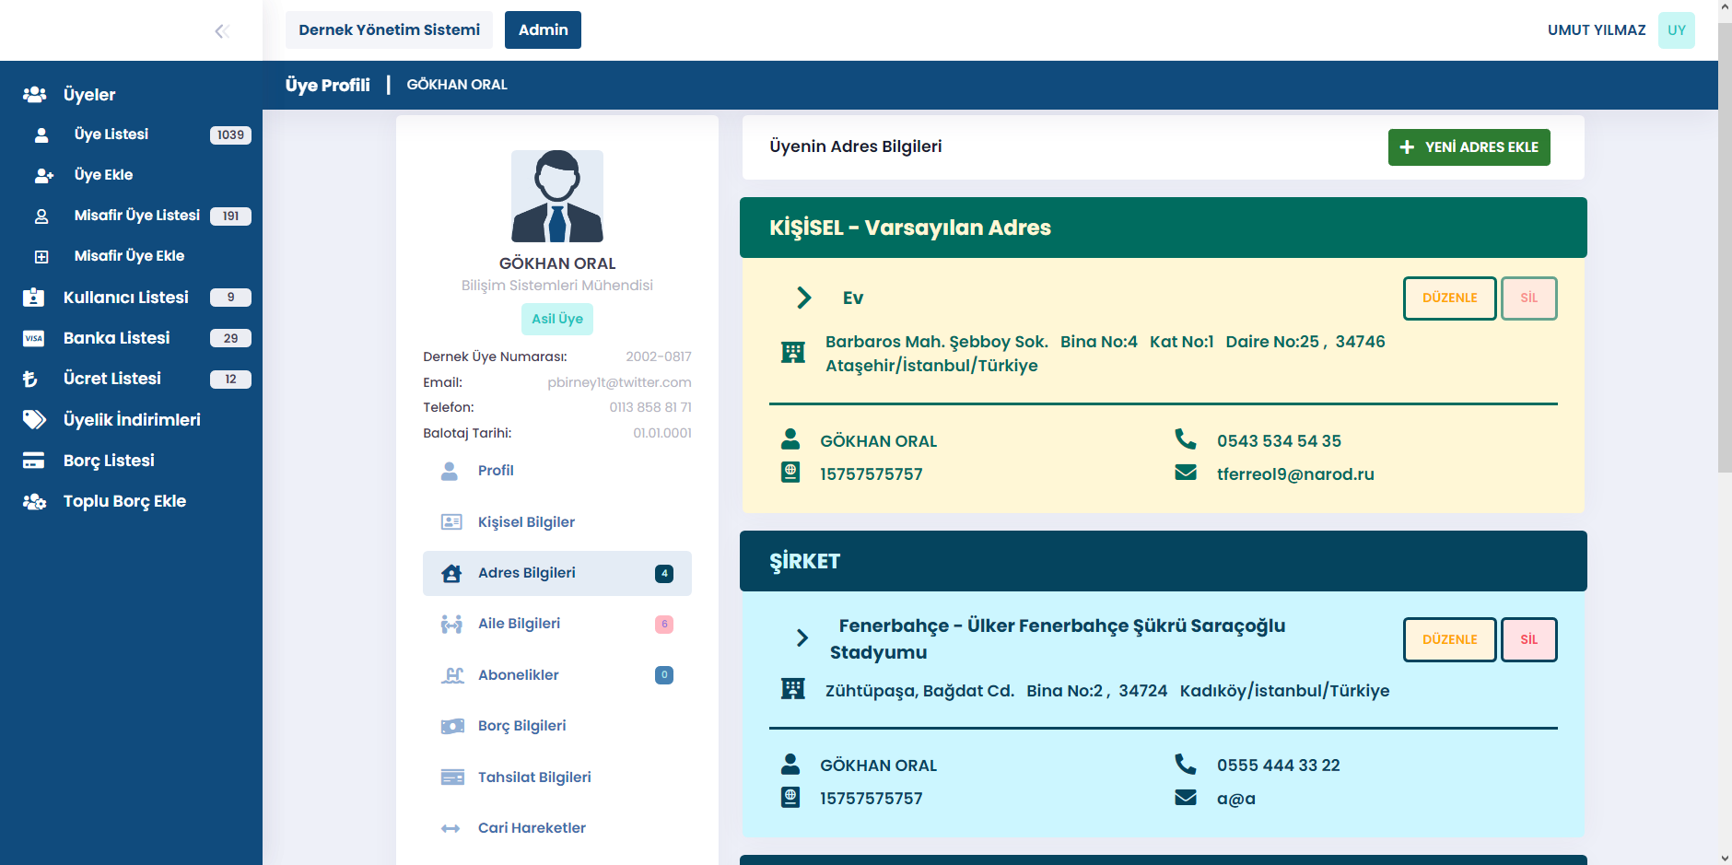Click the Ücret Listesi lira icon
Screen dimensions: 1732x865
pyautogui.click(x=30, y=379)
